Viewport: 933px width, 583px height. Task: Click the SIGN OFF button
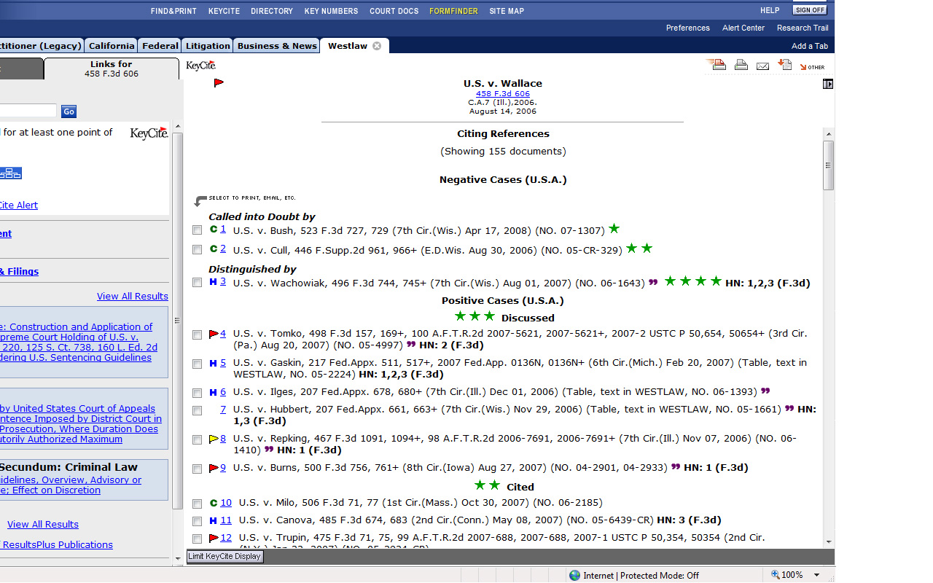(x=811, y=10)
